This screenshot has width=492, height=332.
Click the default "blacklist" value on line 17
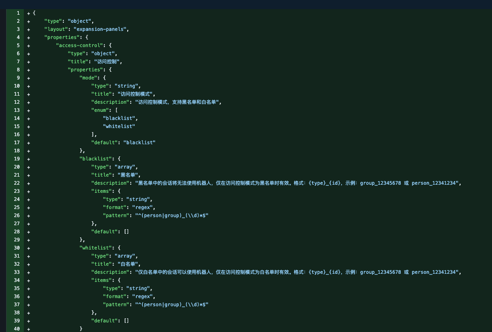pyautogui.click(x=139, y=142)
